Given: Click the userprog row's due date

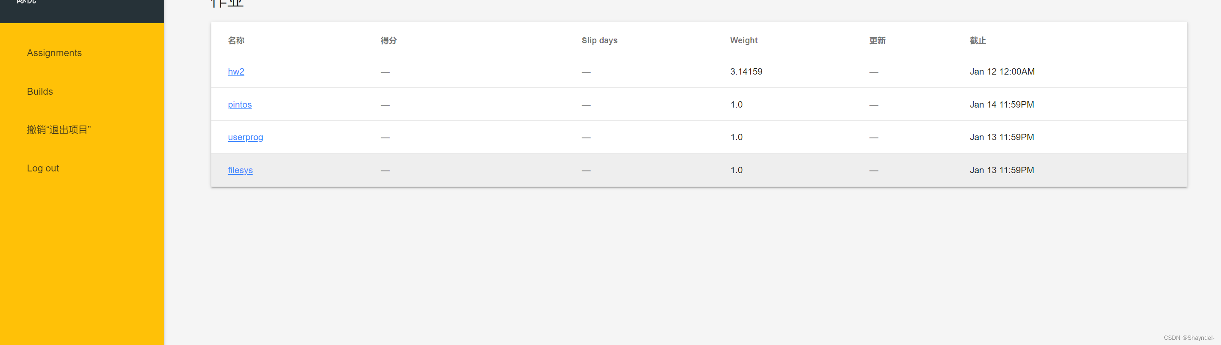Looking at the screenshot, I should tap(1001, 137).
